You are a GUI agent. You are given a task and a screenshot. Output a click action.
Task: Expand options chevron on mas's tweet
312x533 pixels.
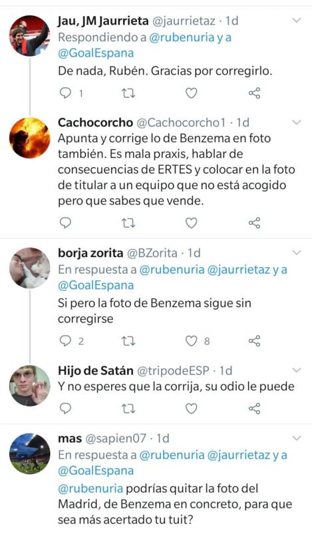(x=297, y=438)
